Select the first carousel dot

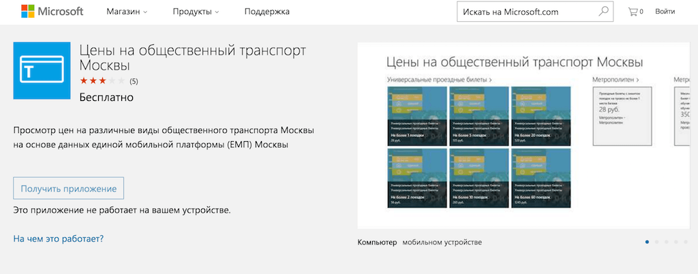pyautogui.click(x=646, y=242)
